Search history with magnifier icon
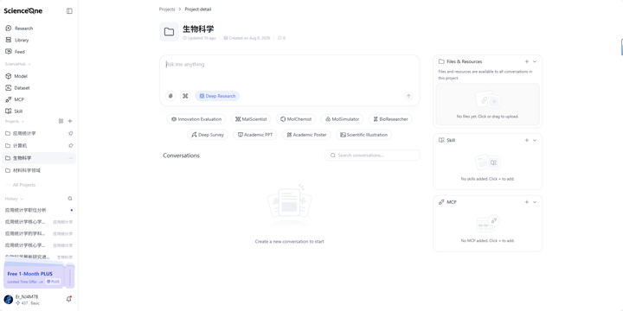Viewport: 623px width, 311px height. 70,199
